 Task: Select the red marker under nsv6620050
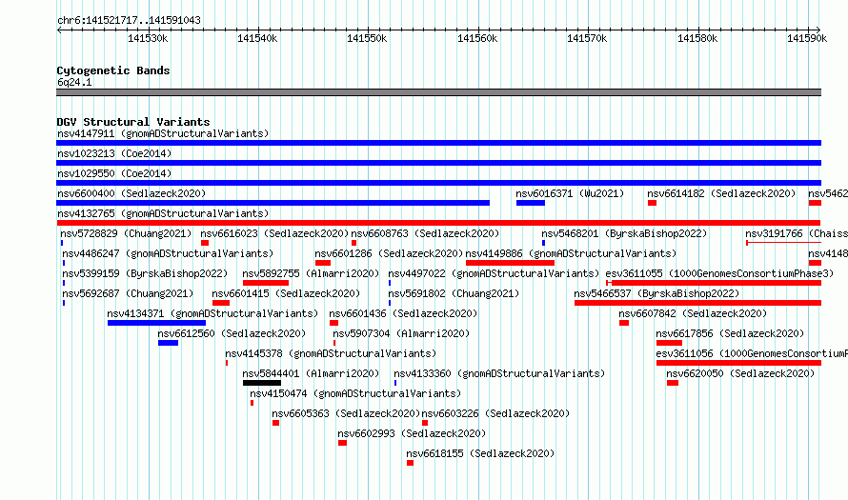673,383
